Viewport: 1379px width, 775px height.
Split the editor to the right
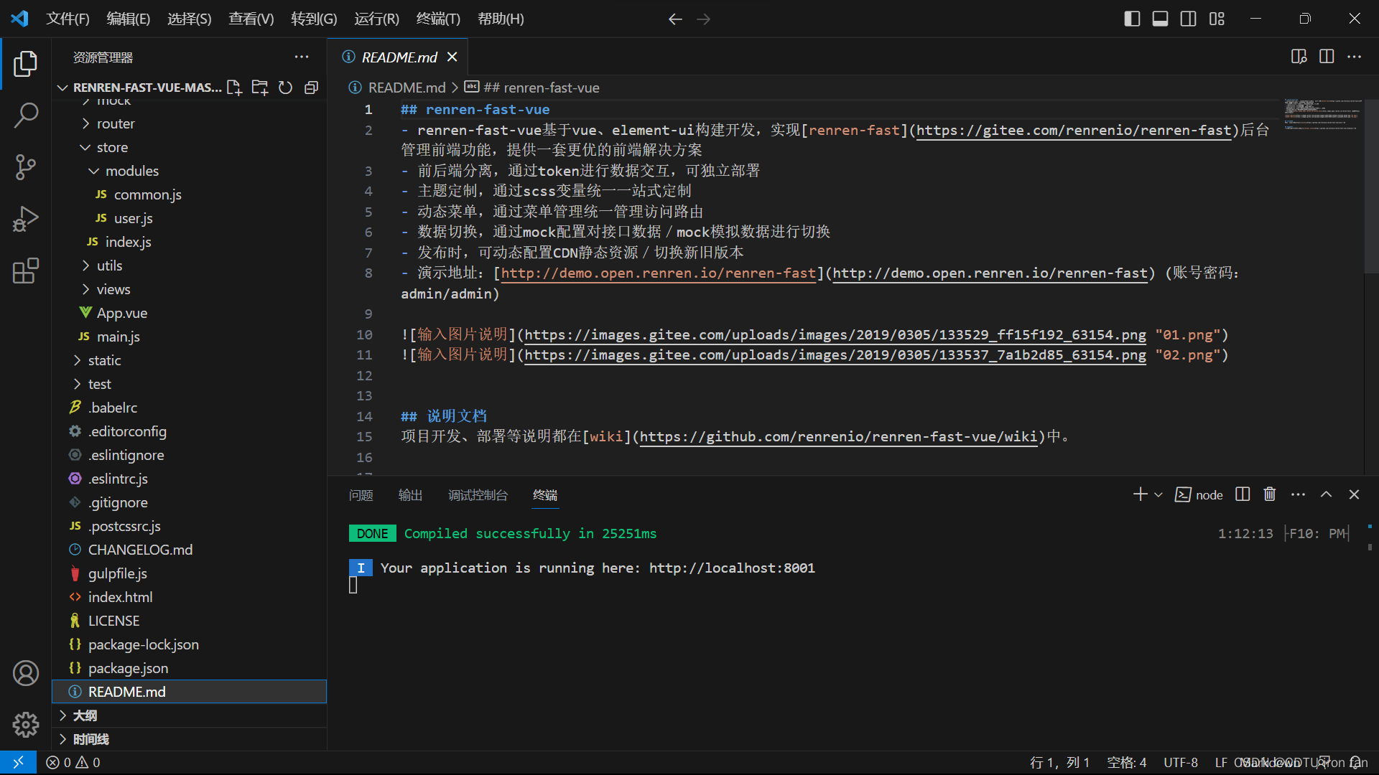pyautogui.click(x=1327, y=57)
